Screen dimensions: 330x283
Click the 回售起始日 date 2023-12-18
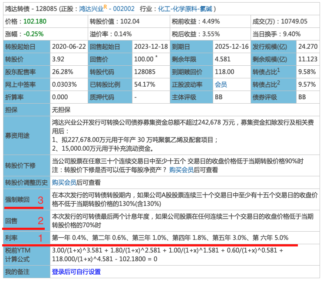point(151,47)
